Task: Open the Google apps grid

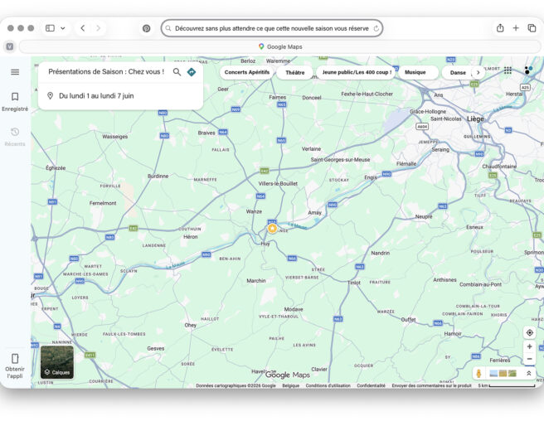Action: pos(508,71)
